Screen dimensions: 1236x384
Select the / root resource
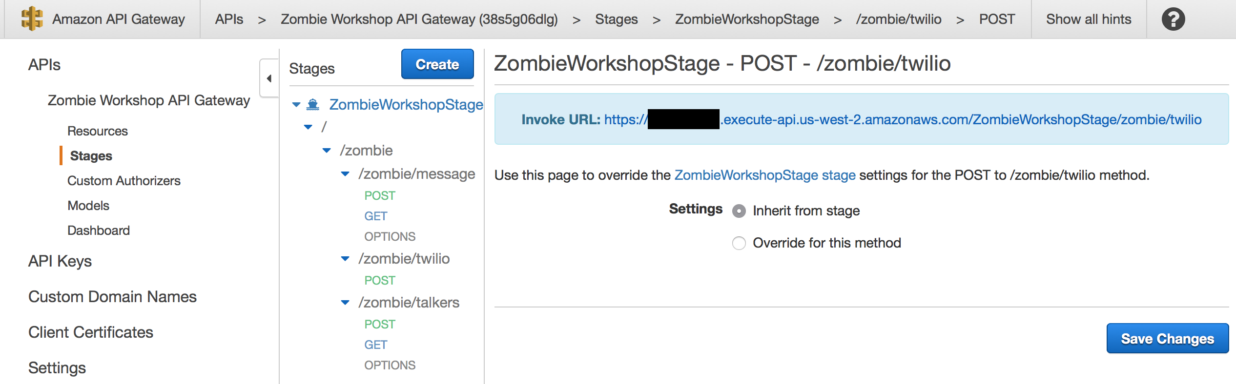point(324,127)
